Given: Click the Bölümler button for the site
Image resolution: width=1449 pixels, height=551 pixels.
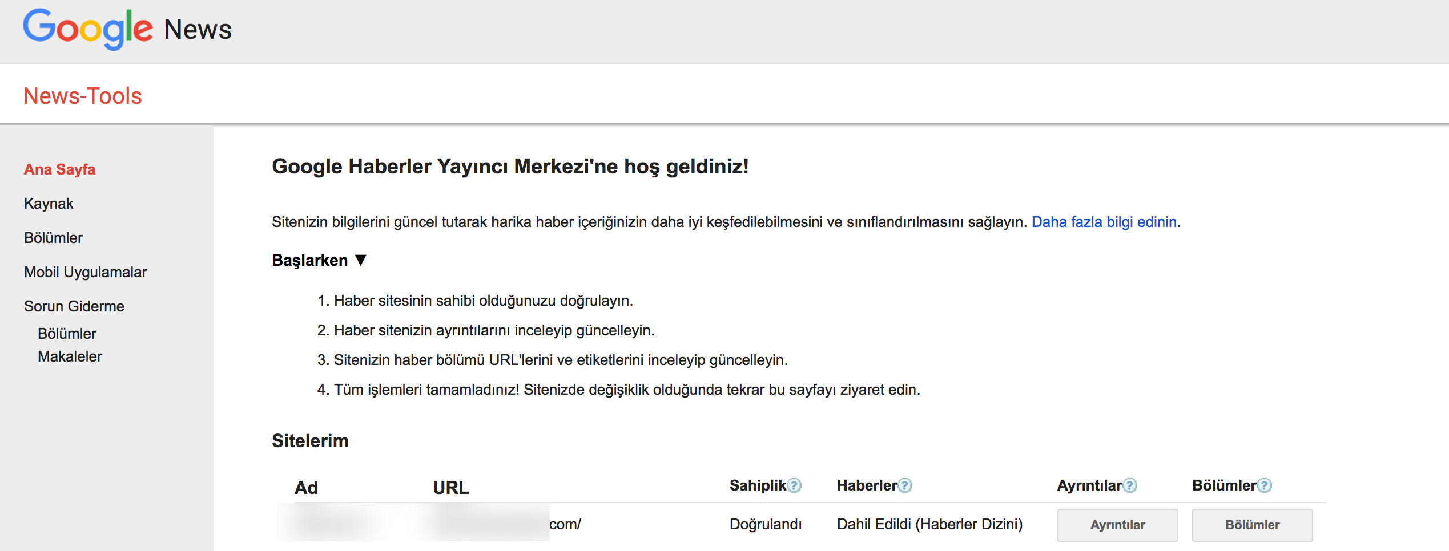Looking at the screenshot, I should coord(1252,525).
